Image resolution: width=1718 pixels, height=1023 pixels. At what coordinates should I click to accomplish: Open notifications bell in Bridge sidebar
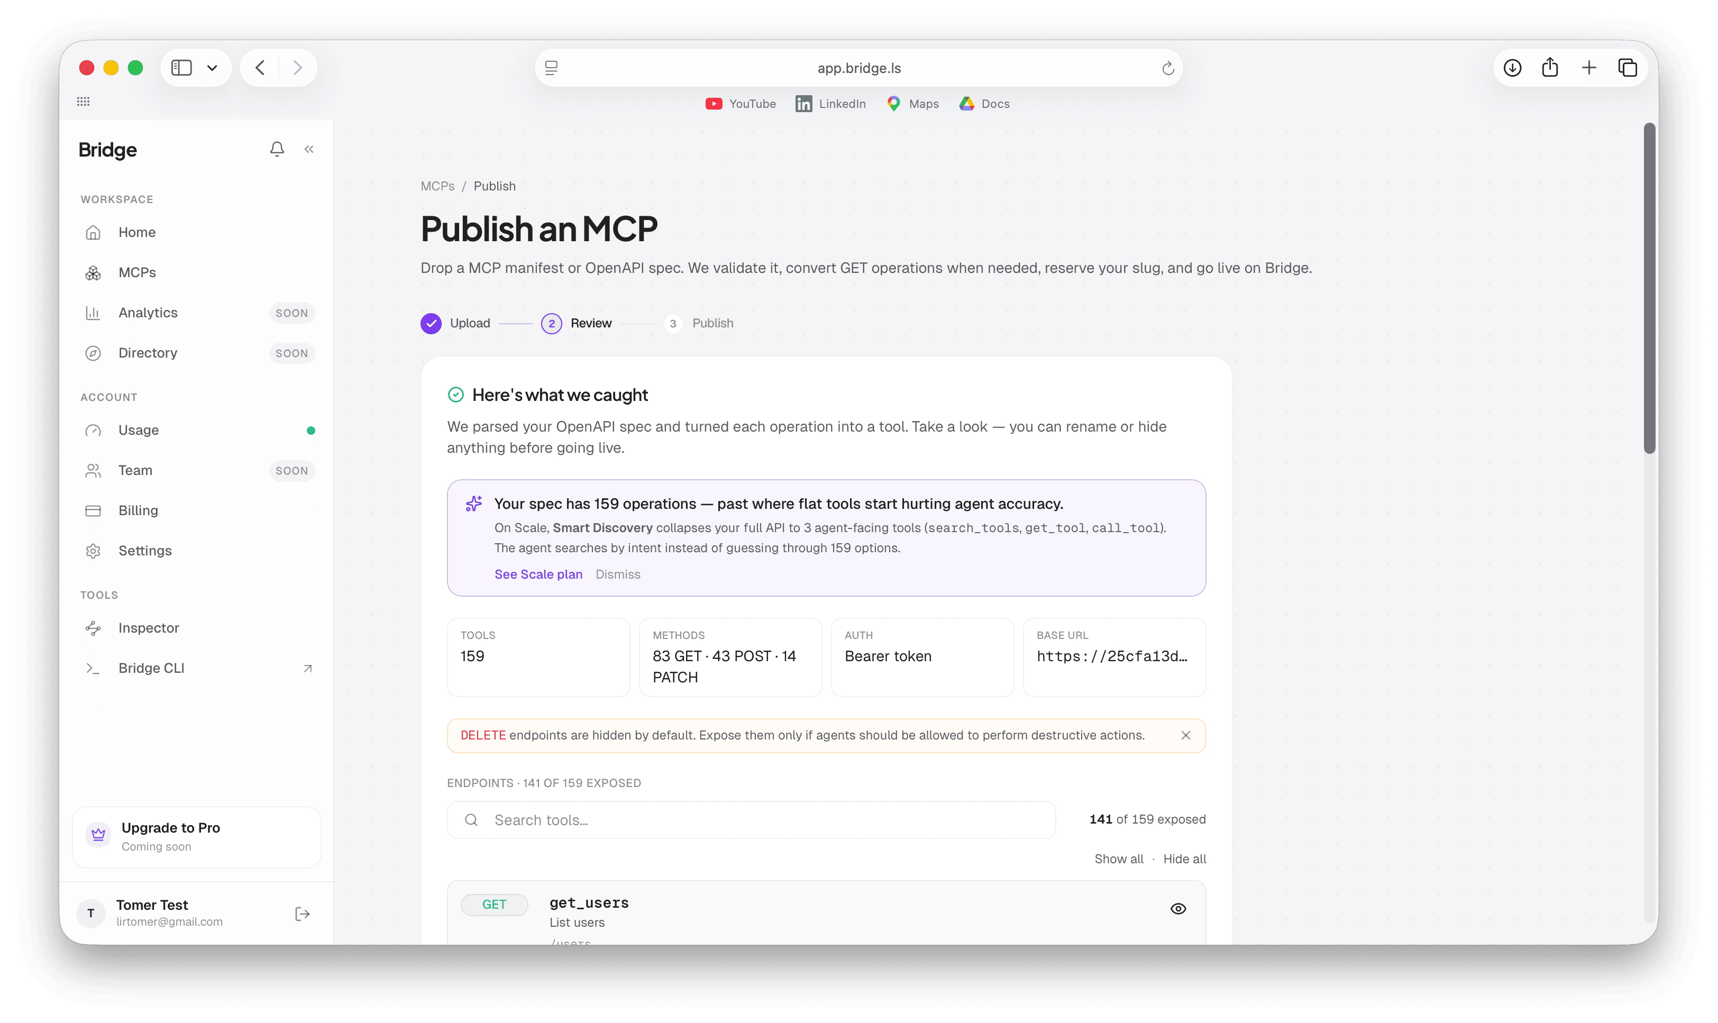click(277, 149)
